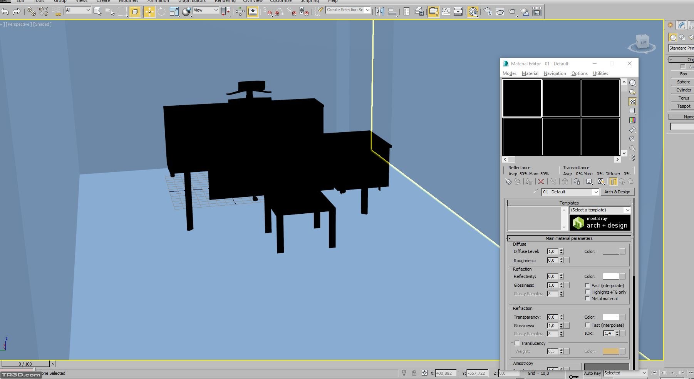Collapse the Main material parameters rollout
The image size is (694, 379).
click(x=569, y=238)
